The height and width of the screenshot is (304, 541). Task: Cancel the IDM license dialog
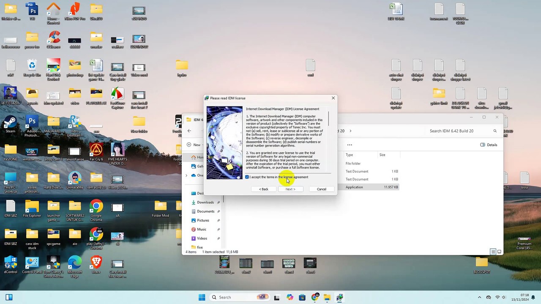[x=322, y=189]
